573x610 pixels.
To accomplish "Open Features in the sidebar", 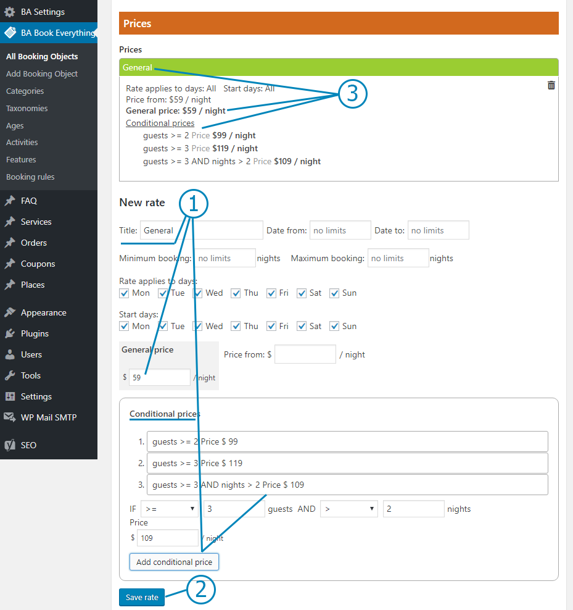I will 21,160.
